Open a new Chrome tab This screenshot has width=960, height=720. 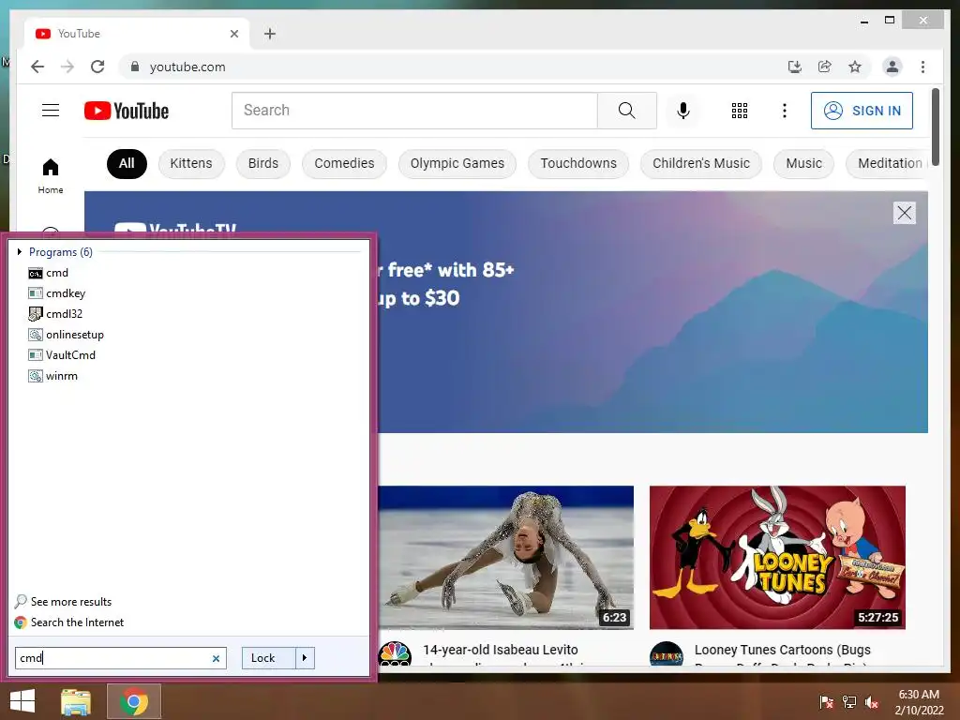coord(270,34)
